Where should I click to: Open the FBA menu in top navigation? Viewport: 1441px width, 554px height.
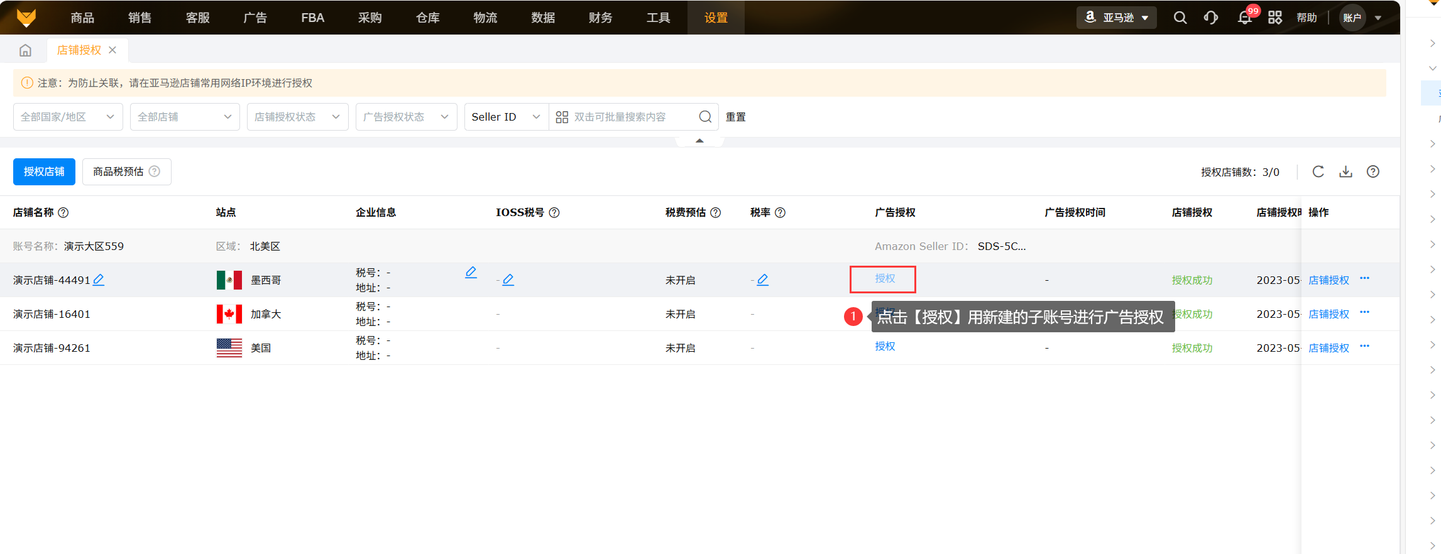tap(312, 18)
